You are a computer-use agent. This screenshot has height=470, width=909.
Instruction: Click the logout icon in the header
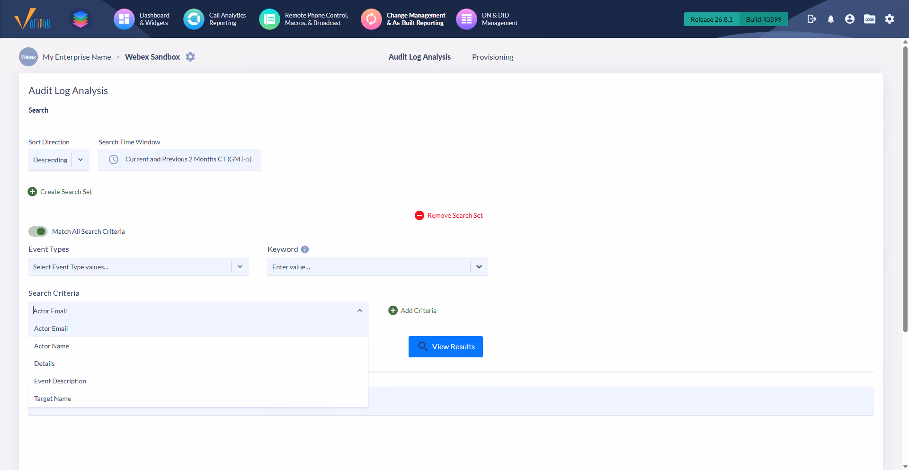click(812, 19)
